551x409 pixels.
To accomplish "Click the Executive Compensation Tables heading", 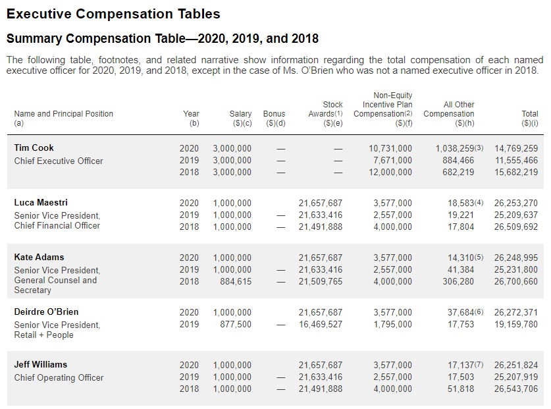I will (113, 13).
